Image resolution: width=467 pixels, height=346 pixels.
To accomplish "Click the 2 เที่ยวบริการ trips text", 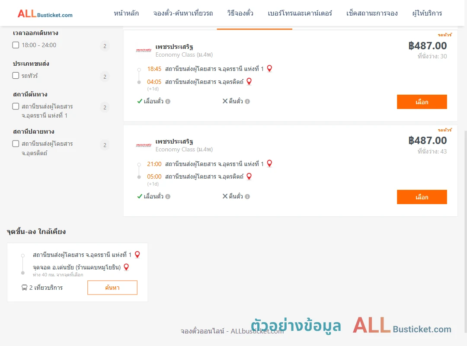I will (x=46, y=288).
